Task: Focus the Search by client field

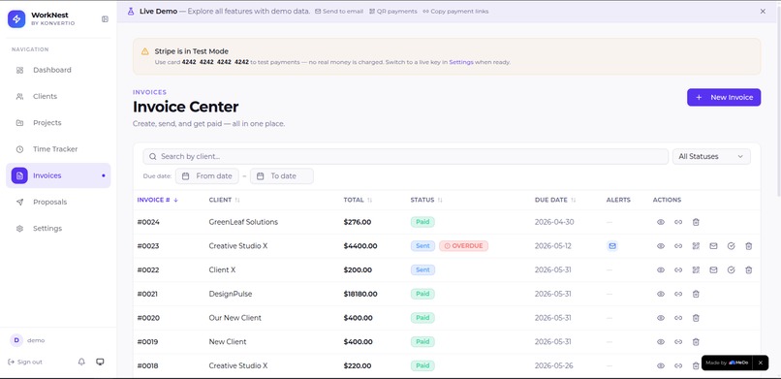Action: 405,156
